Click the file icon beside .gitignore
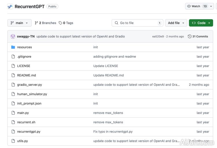Viewport: 217px width, 148px height. (x=13, y=57)
